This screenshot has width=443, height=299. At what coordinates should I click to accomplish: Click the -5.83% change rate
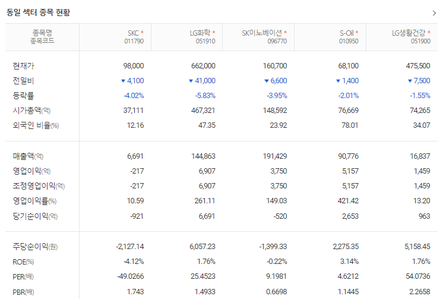point(205,96)
